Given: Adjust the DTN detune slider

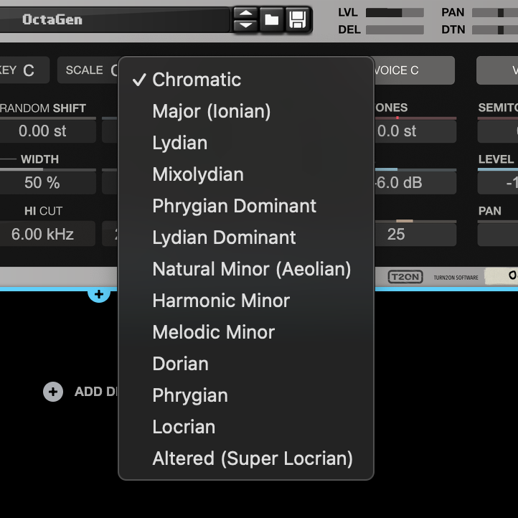Looking at the screenshot, I should 495,29.
